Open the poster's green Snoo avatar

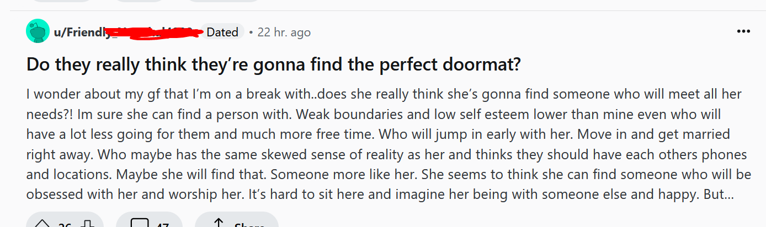click(x=38, y=31)
